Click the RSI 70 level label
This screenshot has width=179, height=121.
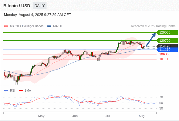pos(161,97)
